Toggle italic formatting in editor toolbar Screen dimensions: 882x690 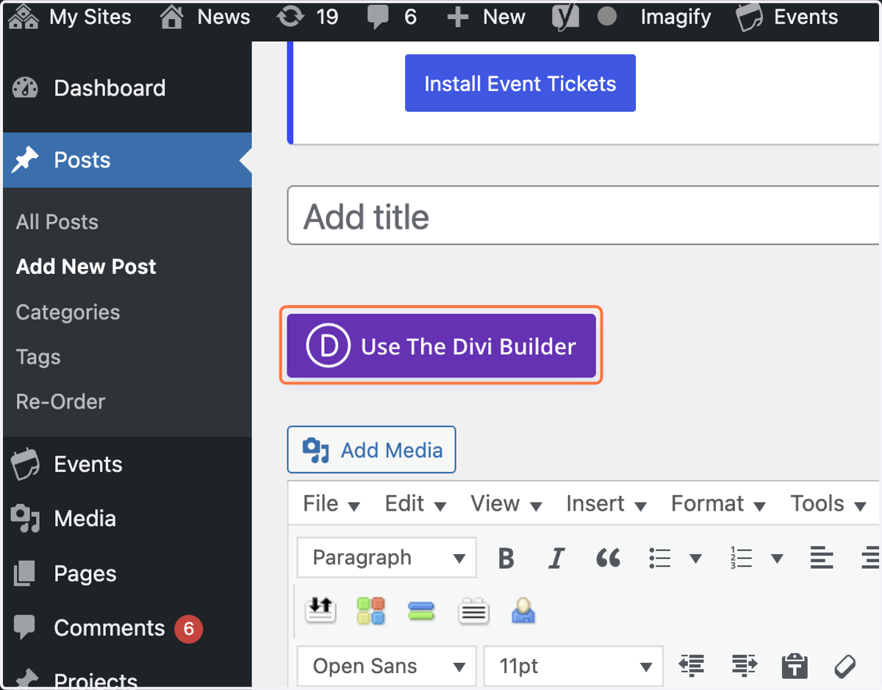556,558
